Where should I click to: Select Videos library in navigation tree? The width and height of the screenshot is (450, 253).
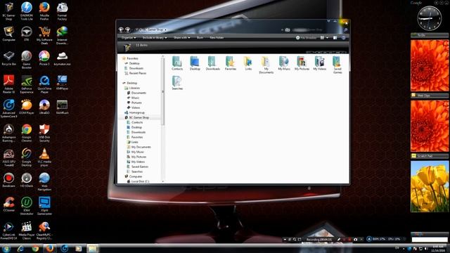[136, 108]
